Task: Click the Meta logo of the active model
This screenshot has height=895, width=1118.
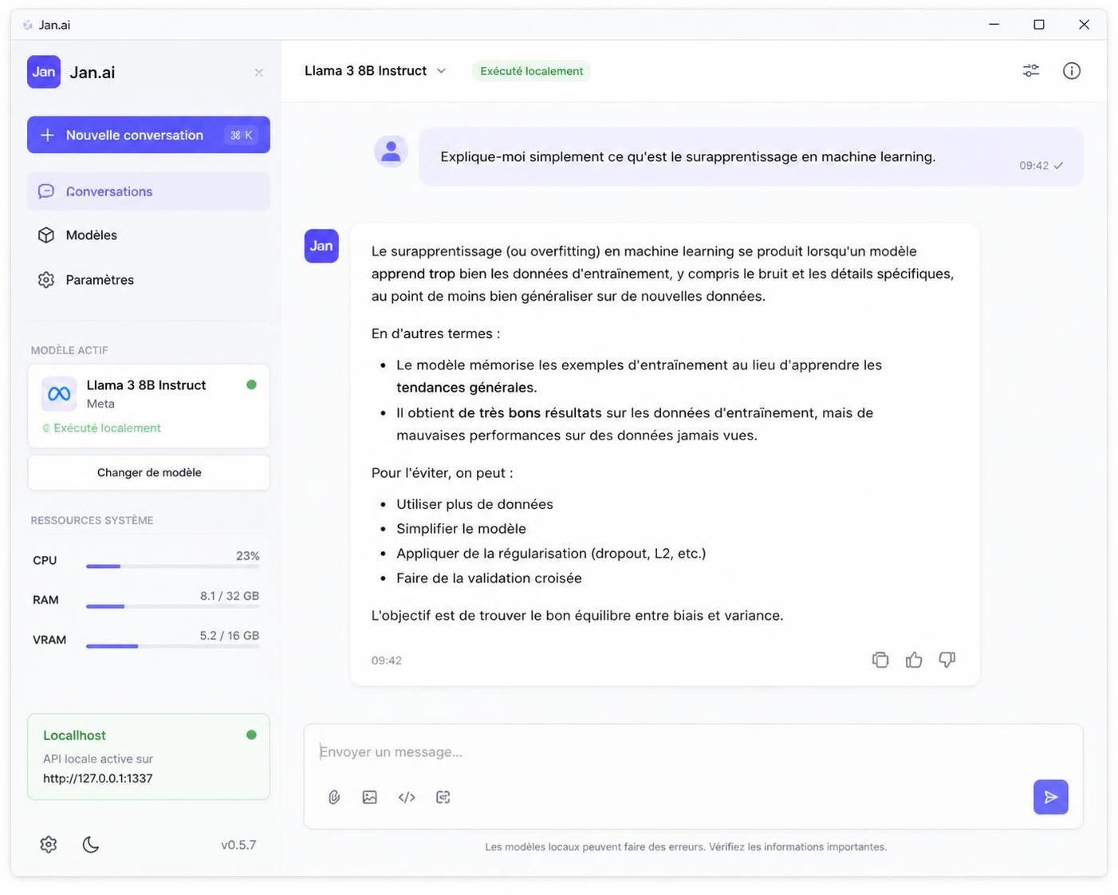Action: tap(59, 394)
